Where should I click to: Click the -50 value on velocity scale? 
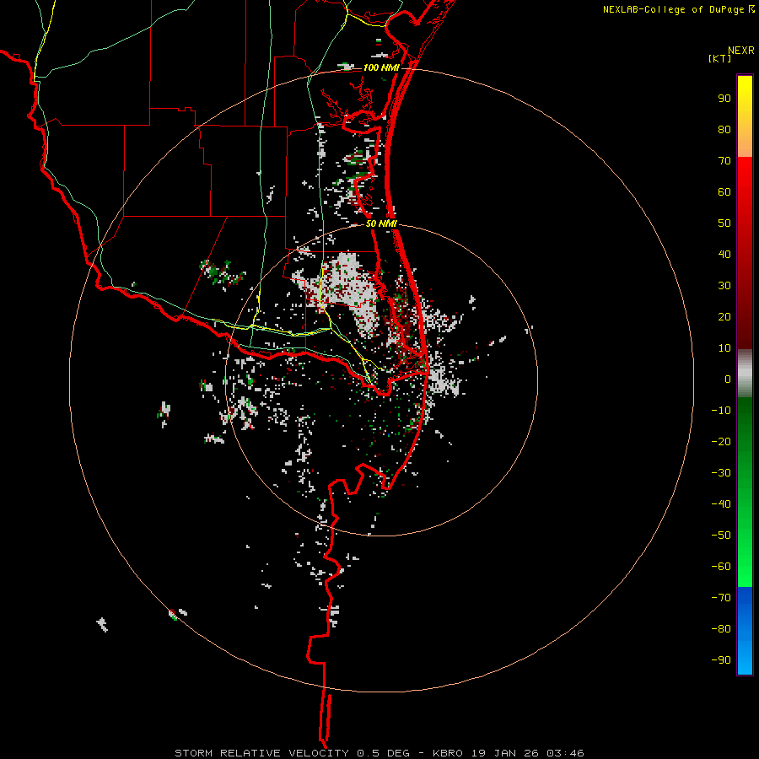tap(721, 536)
